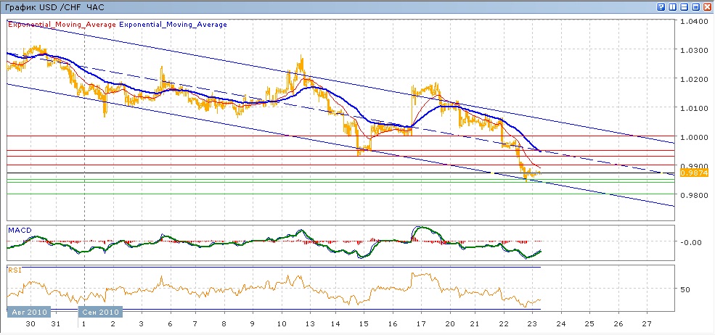Viewport: 715px width, 335px height.
Task: Close the USD/CHF chart window
Action: tap(706, 7)
